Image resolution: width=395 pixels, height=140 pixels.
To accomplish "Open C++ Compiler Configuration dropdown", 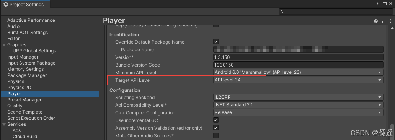I will (298, 112).
